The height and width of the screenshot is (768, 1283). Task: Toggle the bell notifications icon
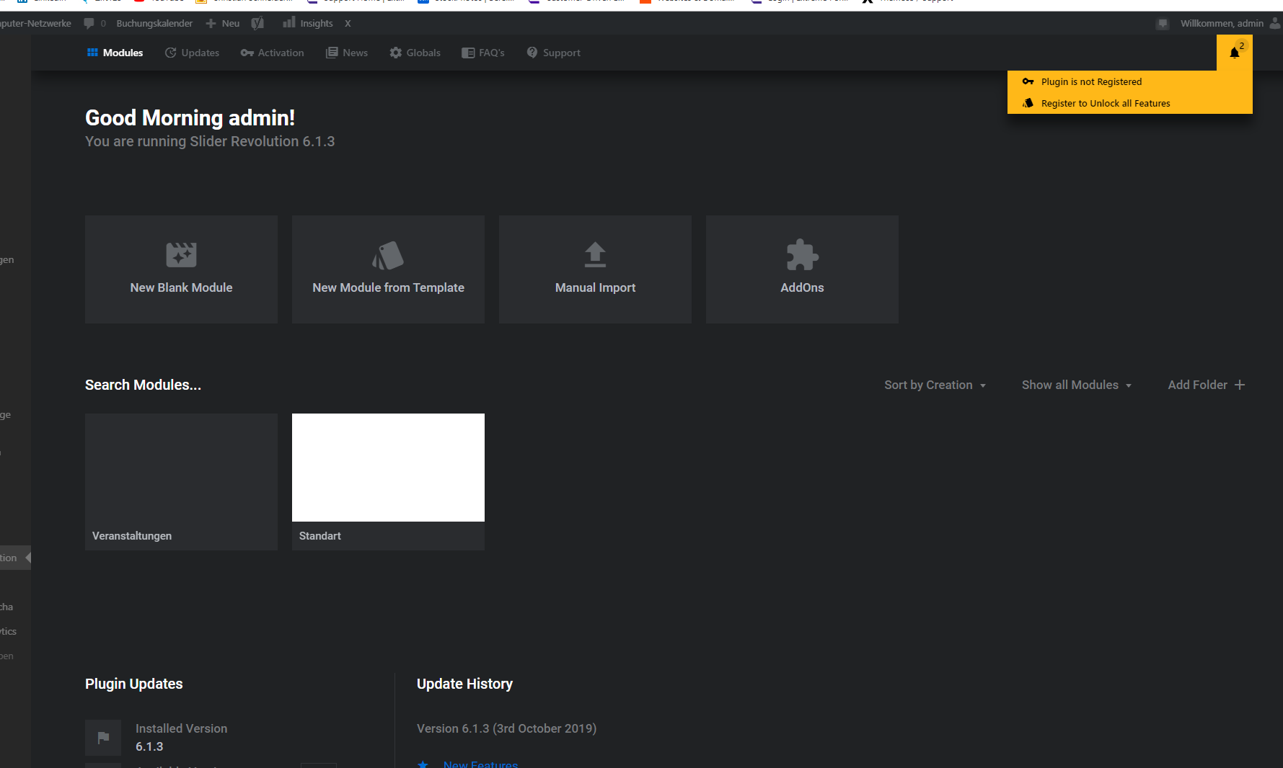(x=1235, y=53)
